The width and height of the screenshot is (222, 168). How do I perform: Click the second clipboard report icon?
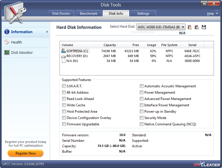[x=197, y=27]
